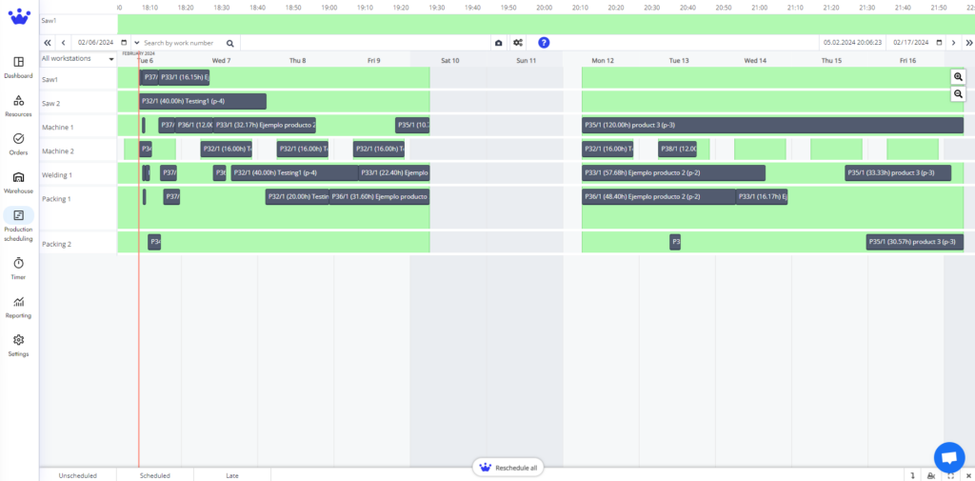Go to previous period single arrow
The height and width of the screenshot is (481, 975).
click(x=64, y=43)
